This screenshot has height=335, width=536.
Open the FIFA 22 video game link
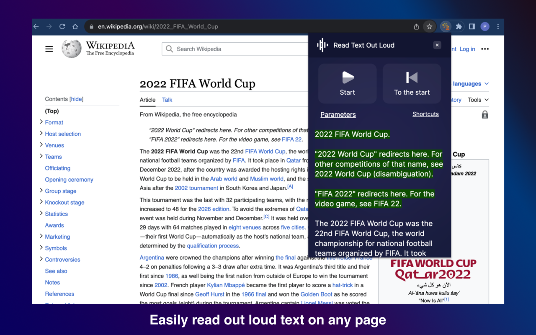[x=291, y=139]
